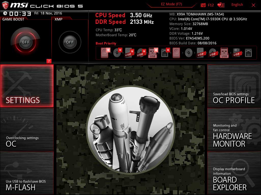Screen dimensions: 261x195
Task: Click the DDR Speed 2133 MHz reading
Action: pos(124,22)
